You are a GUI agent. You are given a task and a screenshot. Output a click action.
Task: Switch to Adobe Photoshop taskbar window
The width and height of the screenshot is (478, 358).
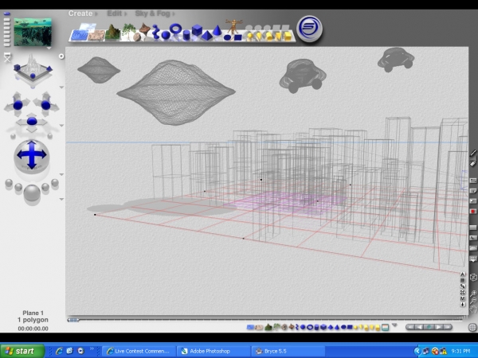pyautogui.click(x=214, y=352)
